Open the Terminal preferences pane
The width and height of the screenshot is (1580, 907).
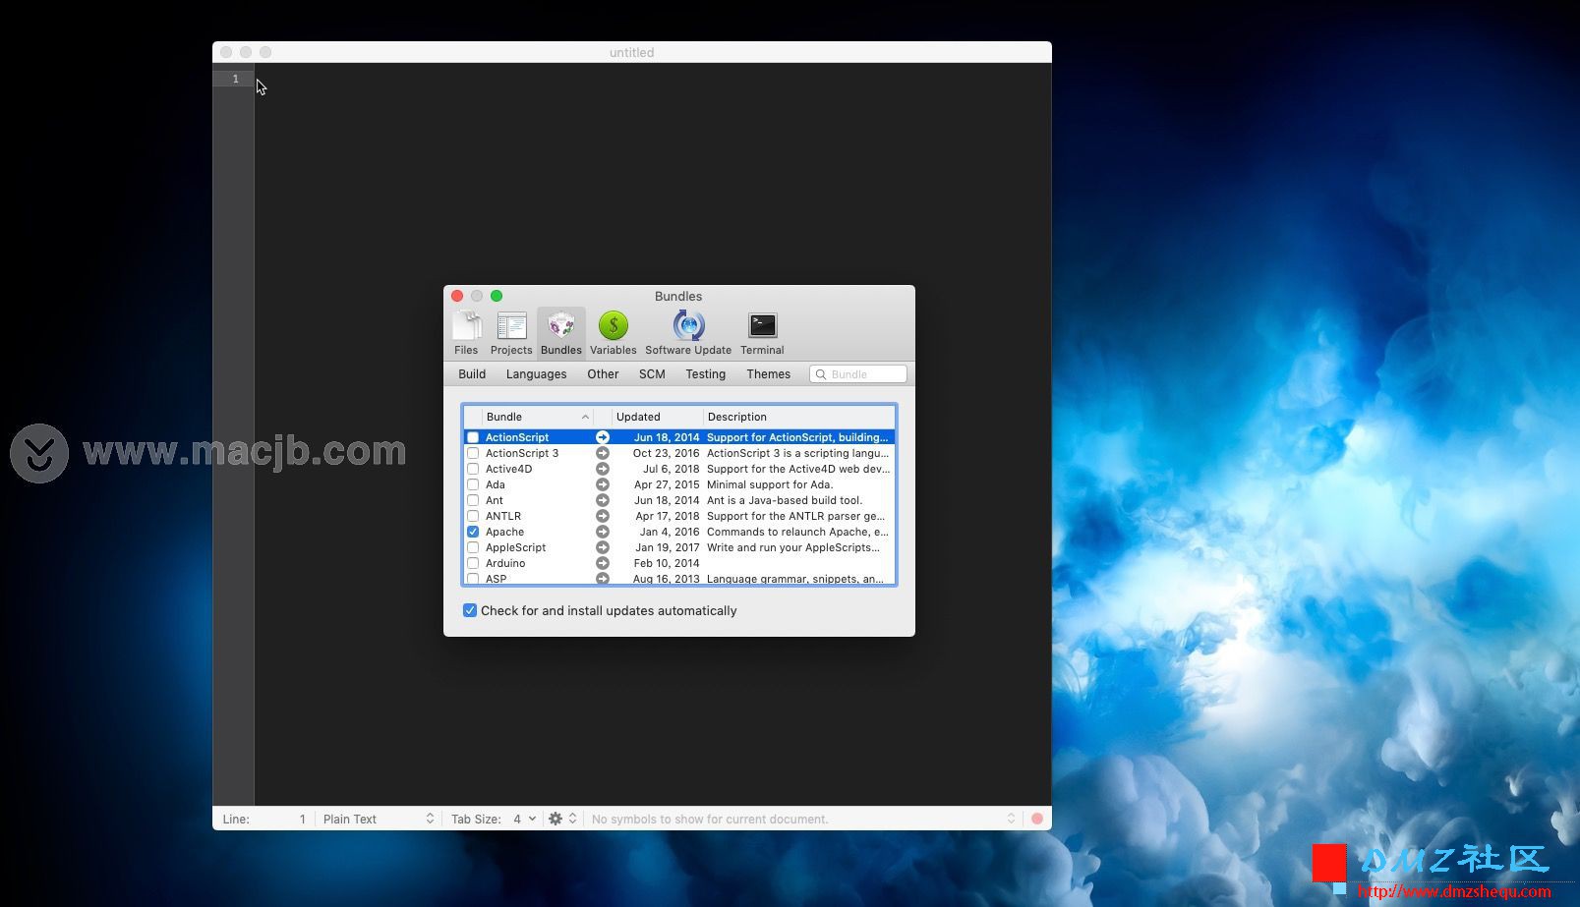[762, 333]
